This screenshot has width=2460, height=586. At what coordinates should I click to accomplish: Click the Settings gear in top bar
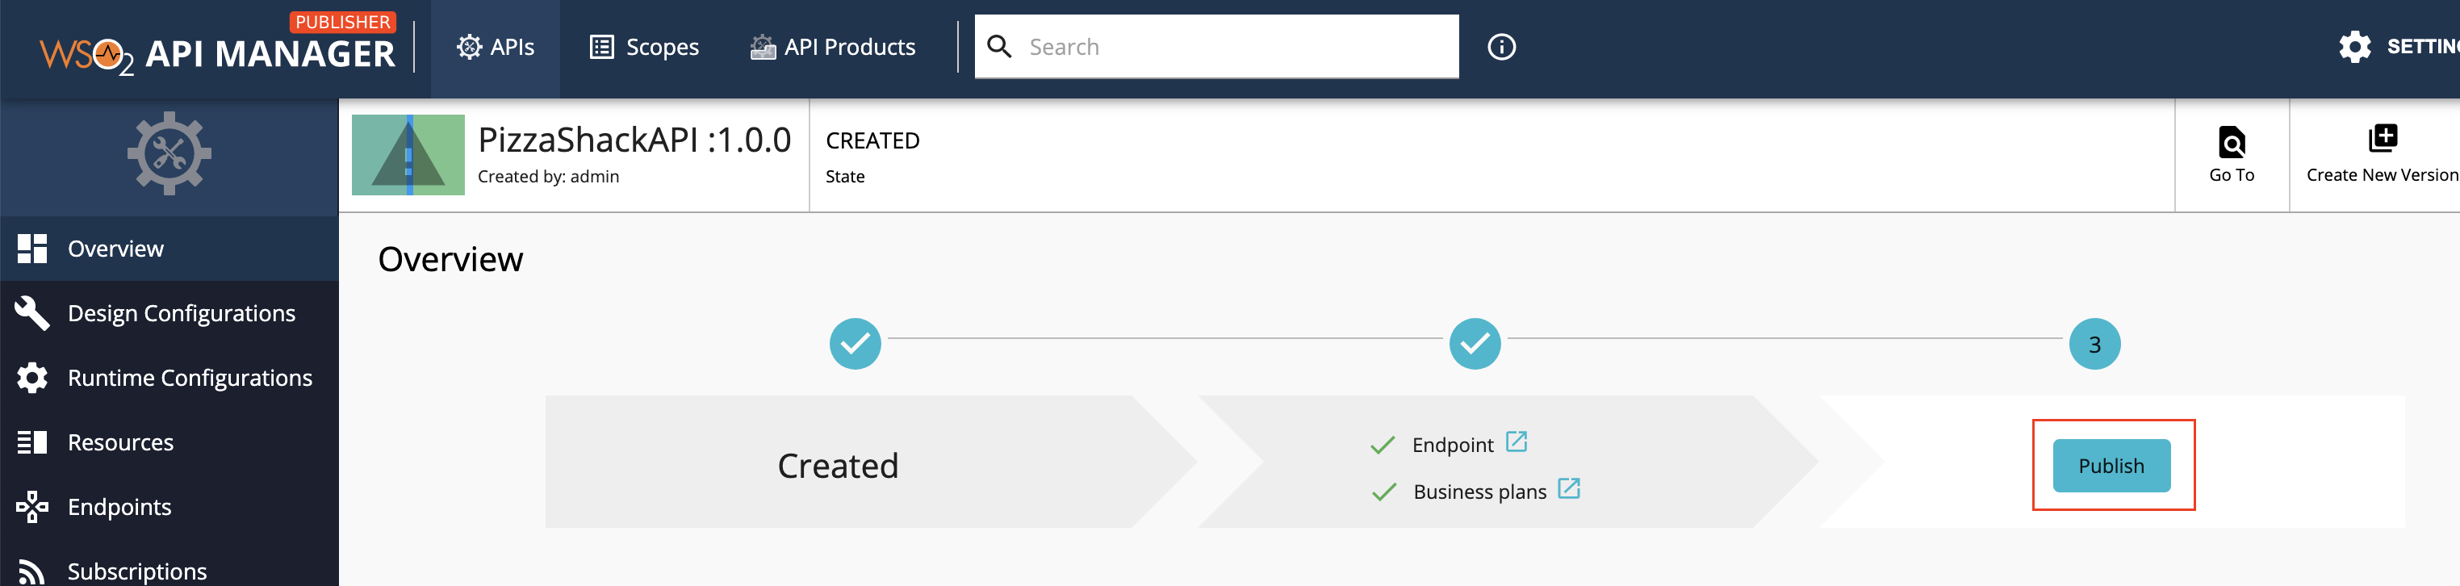point(2355,46)
